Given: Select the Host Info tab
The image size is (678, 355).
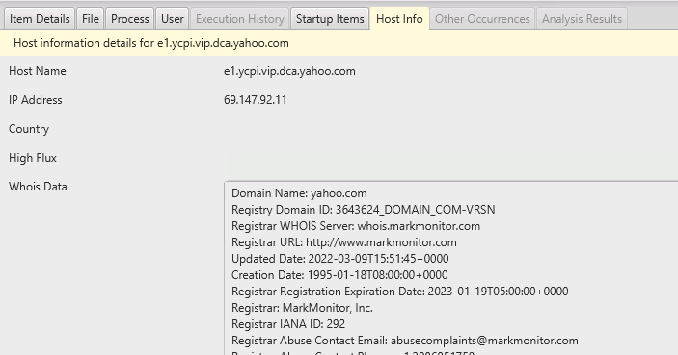Looking at the screenshot, I should point(399,19).
